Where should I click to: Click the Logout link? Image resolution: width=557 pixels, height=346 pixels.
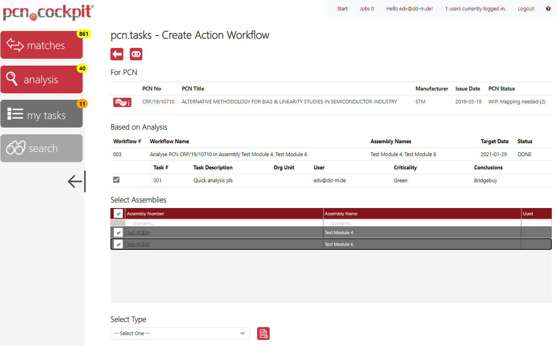point(526,9)
